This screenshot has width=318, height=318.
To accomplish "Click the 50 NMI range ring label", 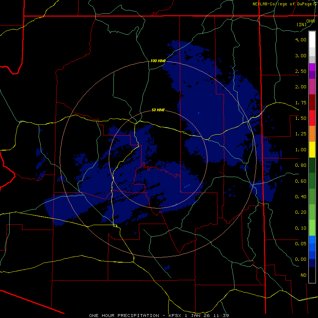I will point(158,110).
